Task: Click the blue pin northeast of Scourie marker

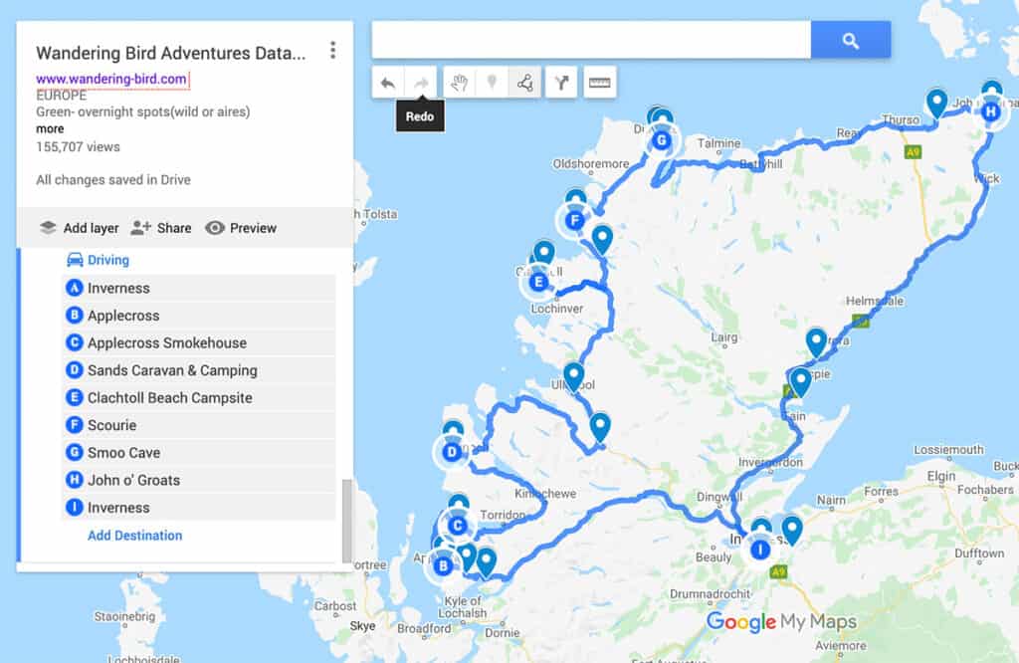Action: [x=602, y=239]
